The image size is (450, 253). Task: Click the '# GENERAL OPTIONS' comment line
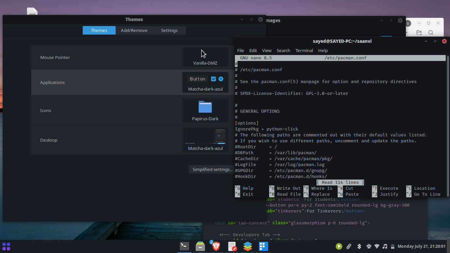[257, 111]
